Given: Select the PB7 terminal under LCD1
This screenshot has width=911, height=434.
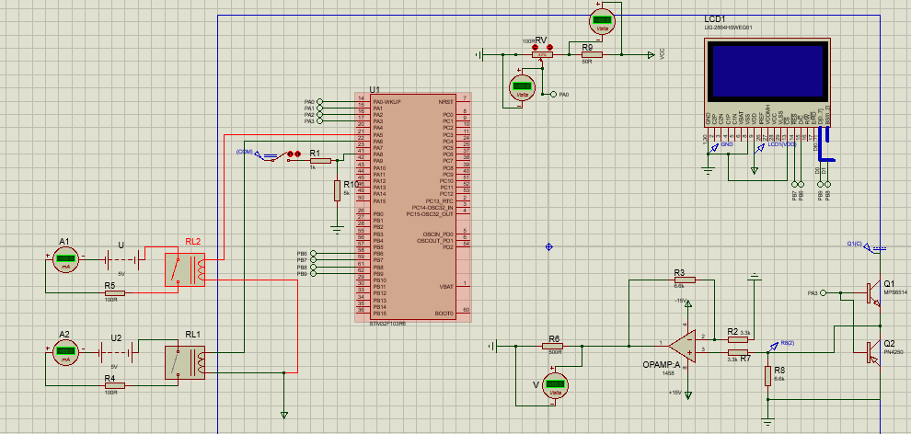Looking at the screenshot, I should pos(794,186).
